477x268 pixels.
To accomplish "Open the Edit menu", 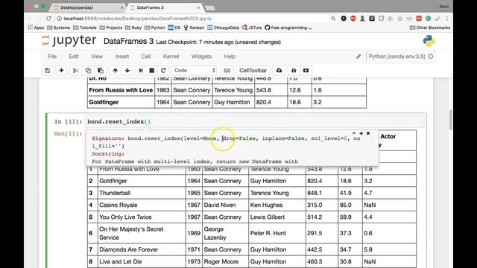I will coord(74,57).
